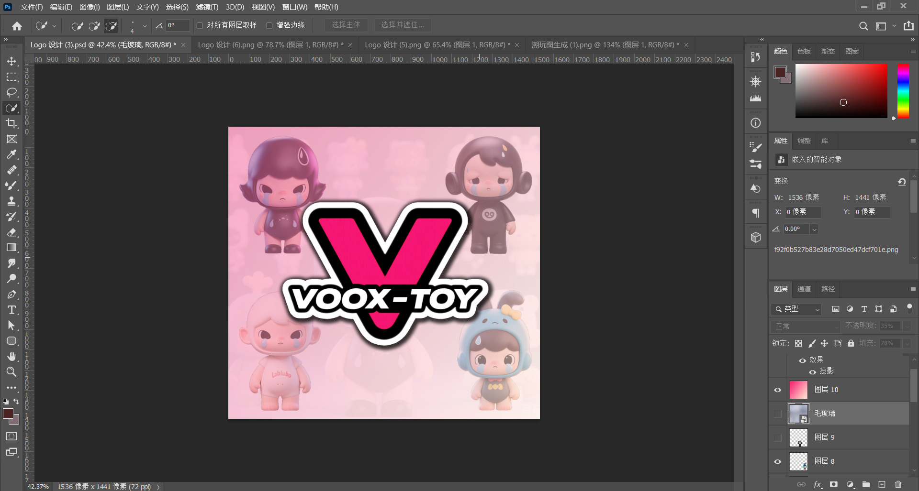Hide 图层 10 visibility eye

(x=778, y=390)
